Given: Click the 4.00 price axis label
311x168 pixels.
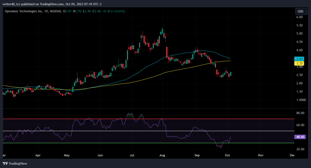Looking at the screenshot, I should pos(299,50).
